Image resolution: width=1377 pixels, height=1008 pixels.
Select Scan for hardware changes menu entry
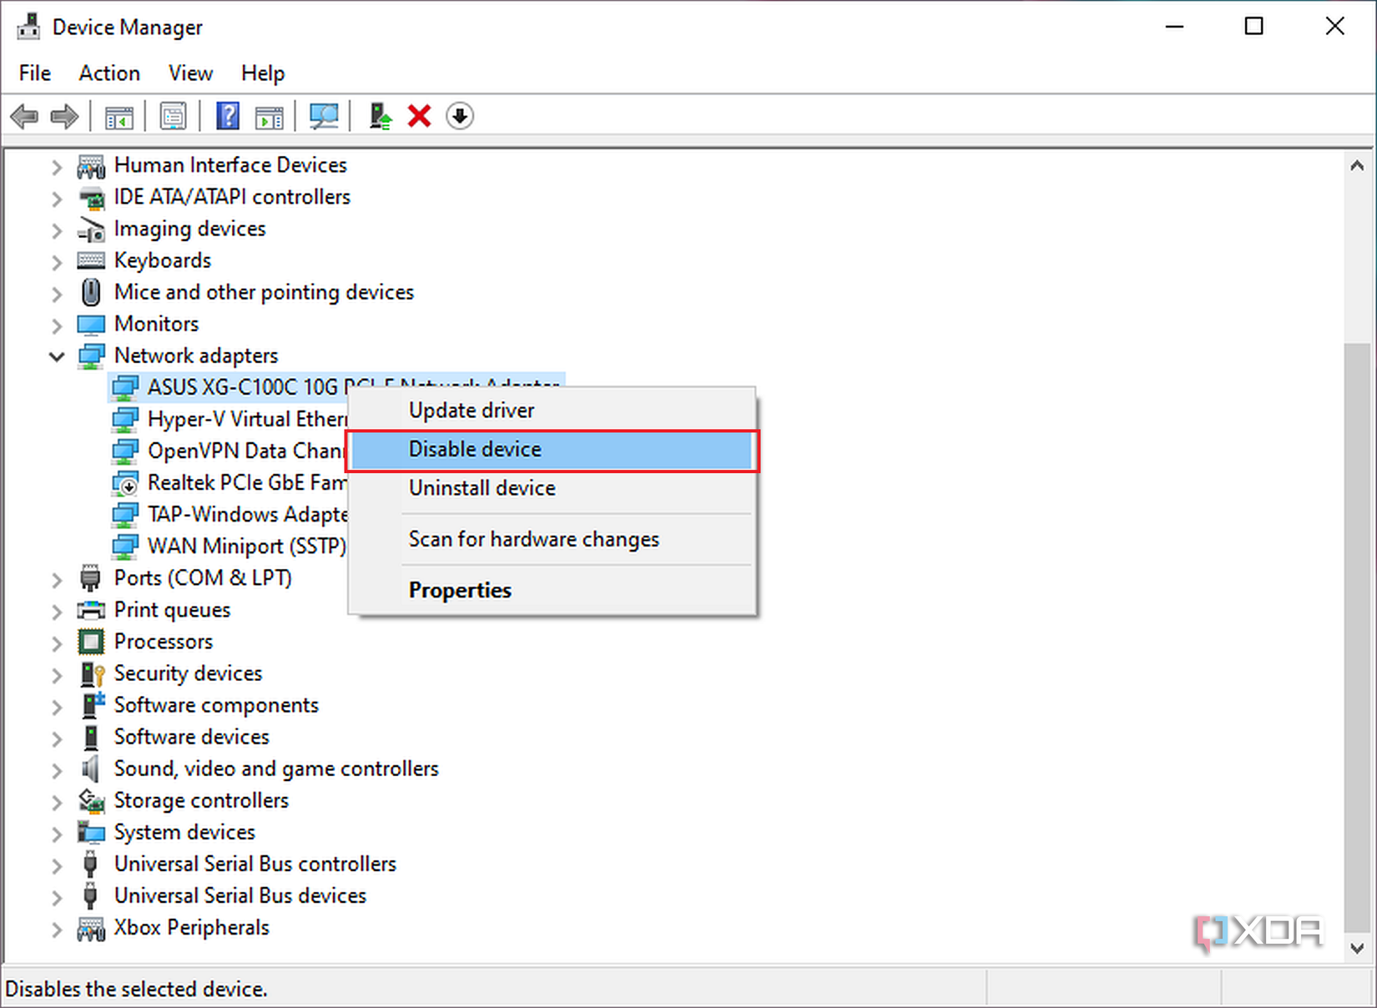click(552, 539)
